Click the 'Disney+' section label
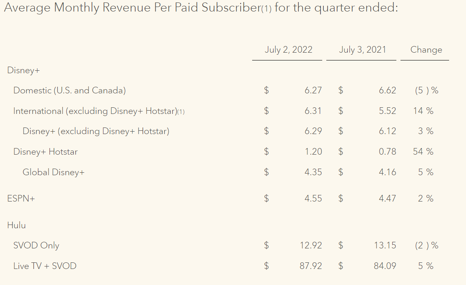 click(x=23, y=70)
